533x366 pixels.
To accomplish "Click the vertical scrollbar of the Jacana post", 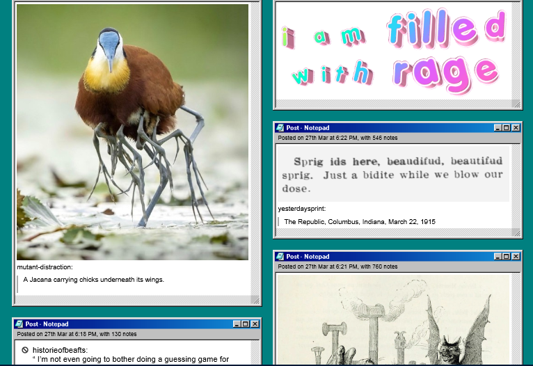I will click(255, 149).
